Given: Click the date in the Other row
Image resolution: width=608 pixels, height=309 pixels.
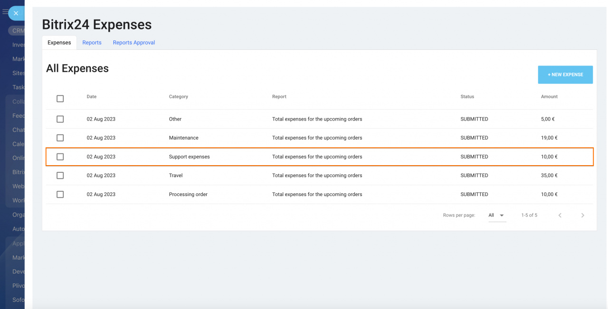Looking at the screenshot, I should 101,119.
